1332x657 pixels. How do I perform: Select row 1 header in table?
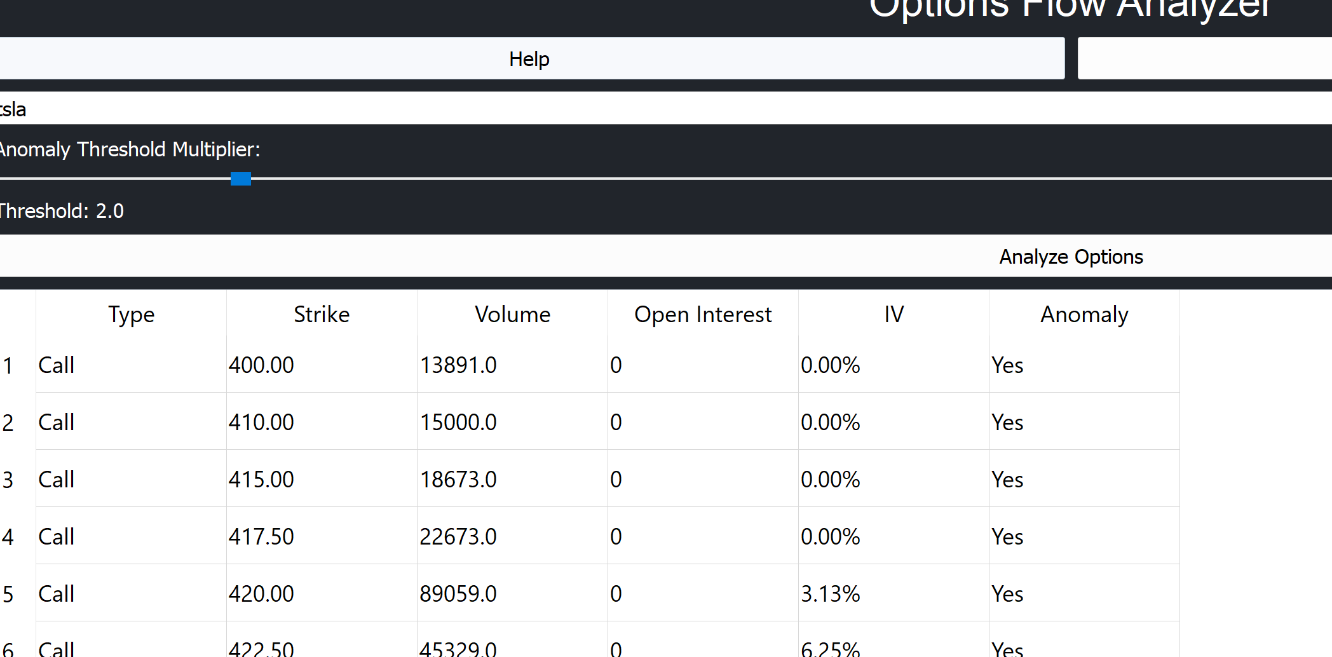tap(9, 365)
